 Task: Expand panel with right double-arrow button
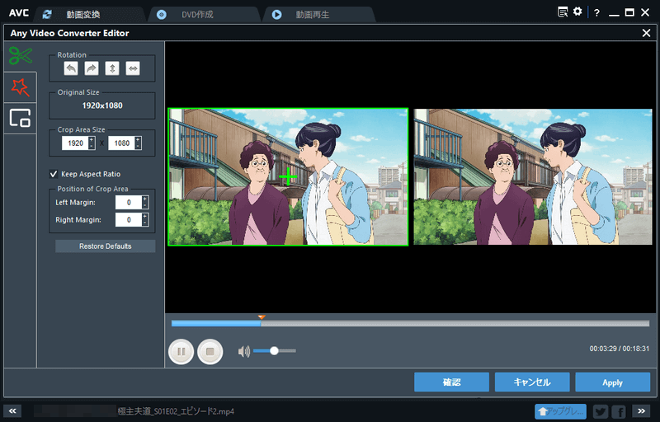[641, 411]
